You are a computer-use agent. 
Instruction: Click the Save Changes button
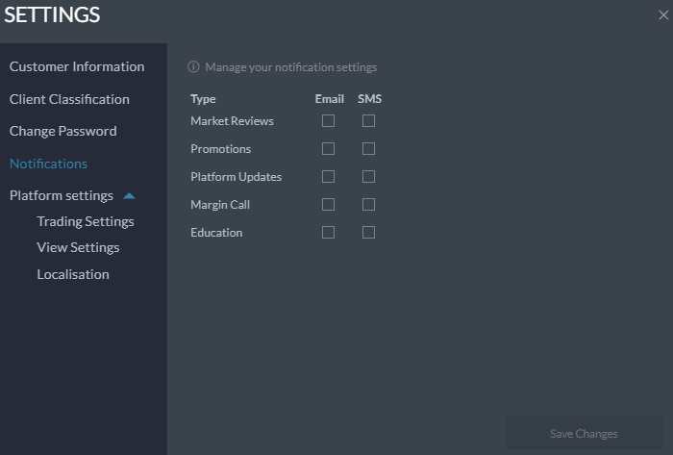point(584,433)
